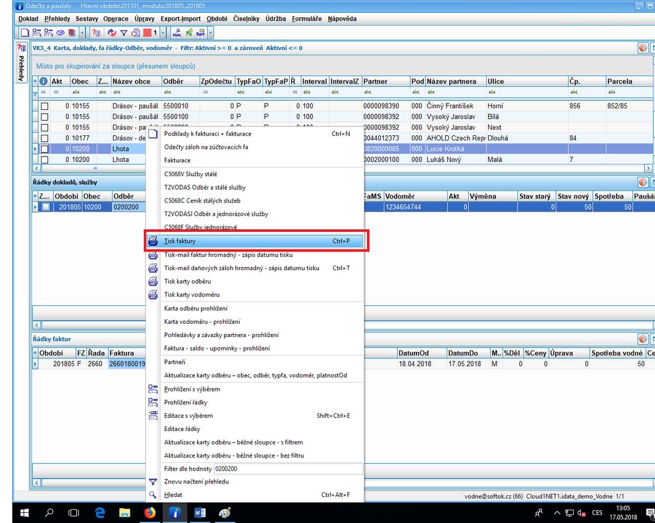Check the checkbox for AHOLD Czech Rep row

[45, 139]
